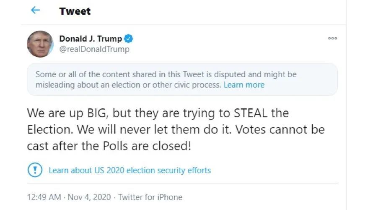Click Learn more in the disputed notice
Image resolution: width=373 pixels, height=210 pixels.
point(244,85)
